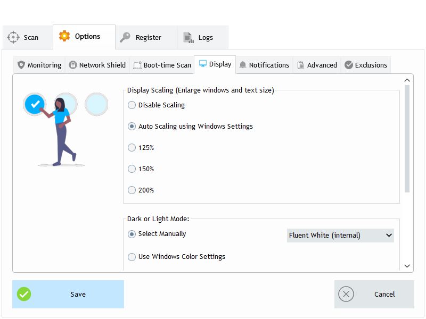Click the empty light blue circle at far right
426x319 pixels.
96,104
